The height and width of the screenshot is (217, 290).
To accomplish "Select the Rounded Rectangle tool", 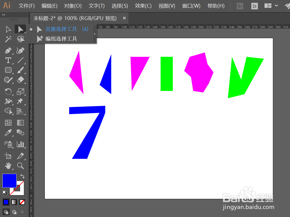I will [8, 70].
